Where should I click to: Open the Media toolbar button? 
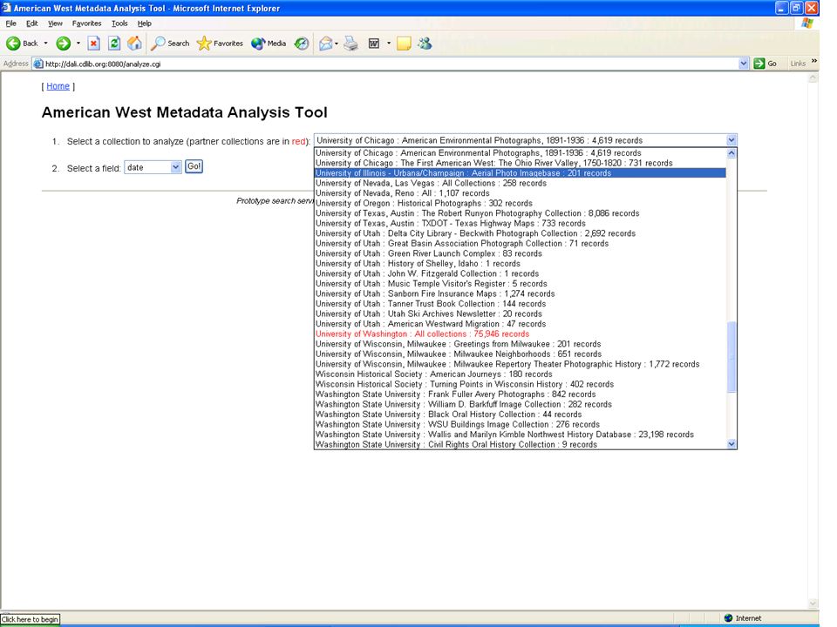tap(269, 44)
